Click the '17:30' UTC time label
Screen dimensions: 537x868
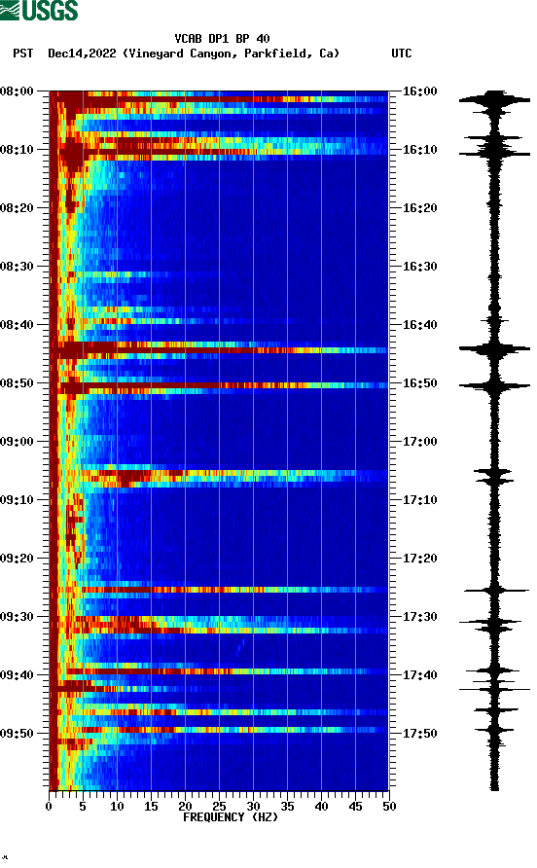[x=419, y=617]
